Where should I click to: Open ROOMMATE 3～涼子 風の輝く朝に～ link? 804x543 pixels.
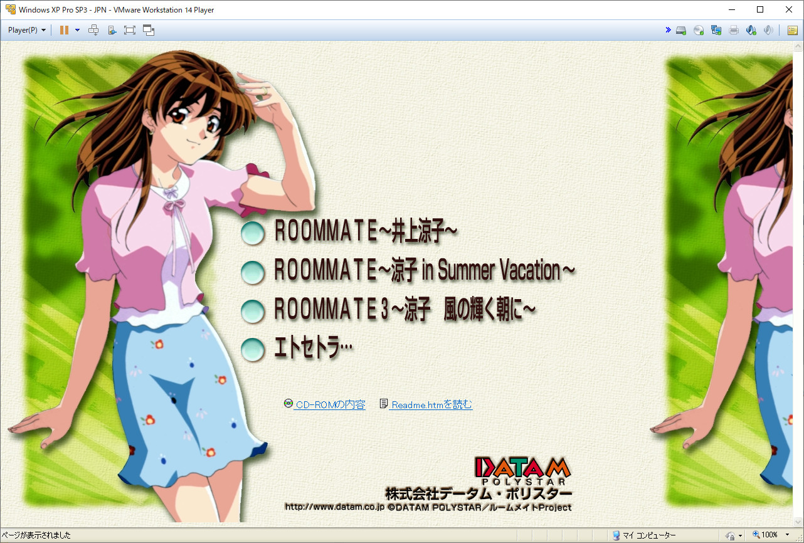405,310
